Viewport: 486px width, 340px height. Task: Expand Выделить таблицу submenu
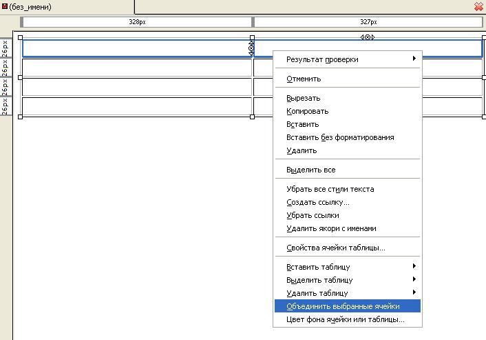[x=348, y=280]
